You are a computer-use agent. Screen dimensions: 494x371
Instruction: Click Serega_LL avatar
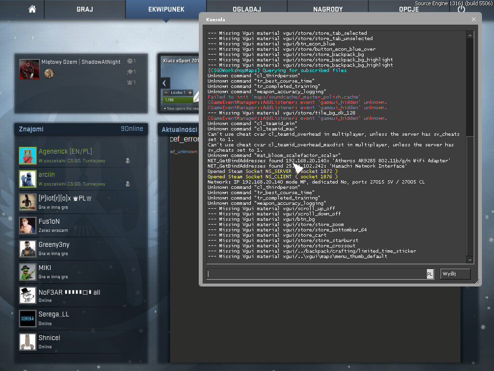point(27,319)
